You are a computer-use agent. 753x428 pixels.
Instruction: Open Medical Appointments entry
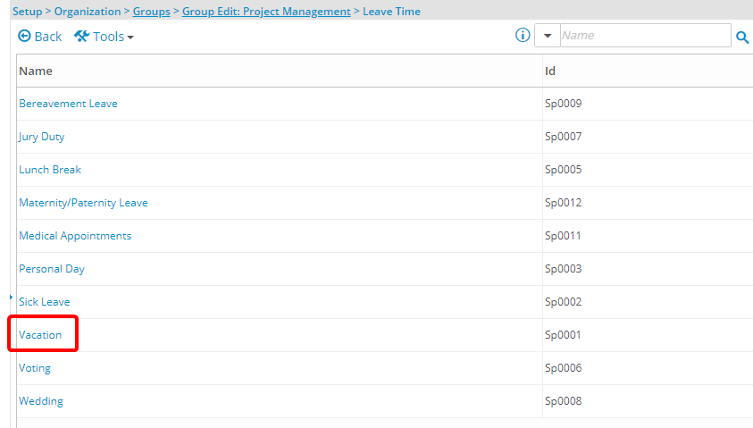[75, 236]
